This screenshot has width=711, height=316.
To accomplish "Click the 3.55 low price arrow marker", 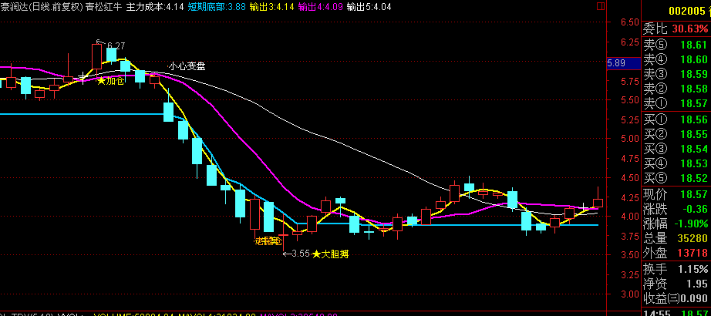I will tap(296, 254).
